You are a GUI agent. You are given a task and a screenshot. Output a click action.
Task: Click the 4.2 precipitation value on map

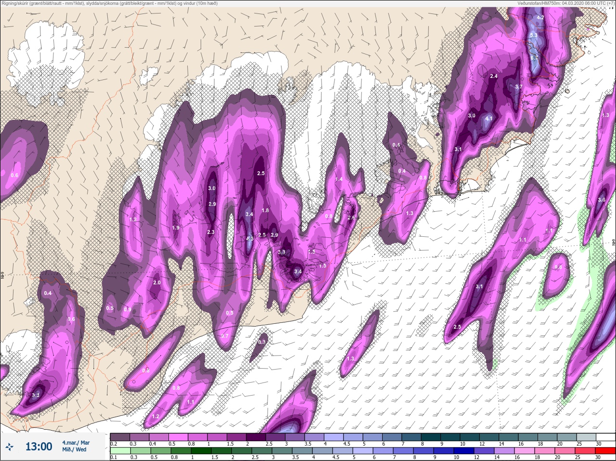tap(540, 18)
